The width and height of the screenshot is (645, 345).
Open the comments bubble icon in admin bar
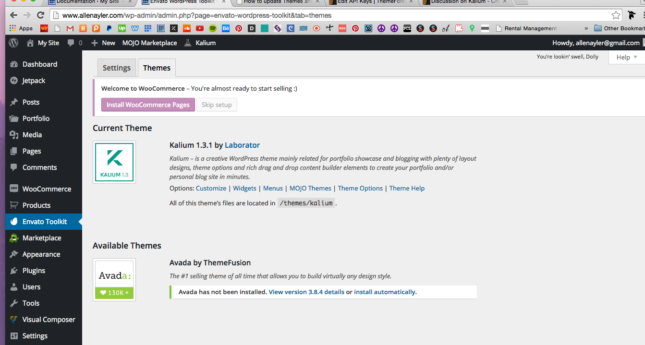pos(71,43)
